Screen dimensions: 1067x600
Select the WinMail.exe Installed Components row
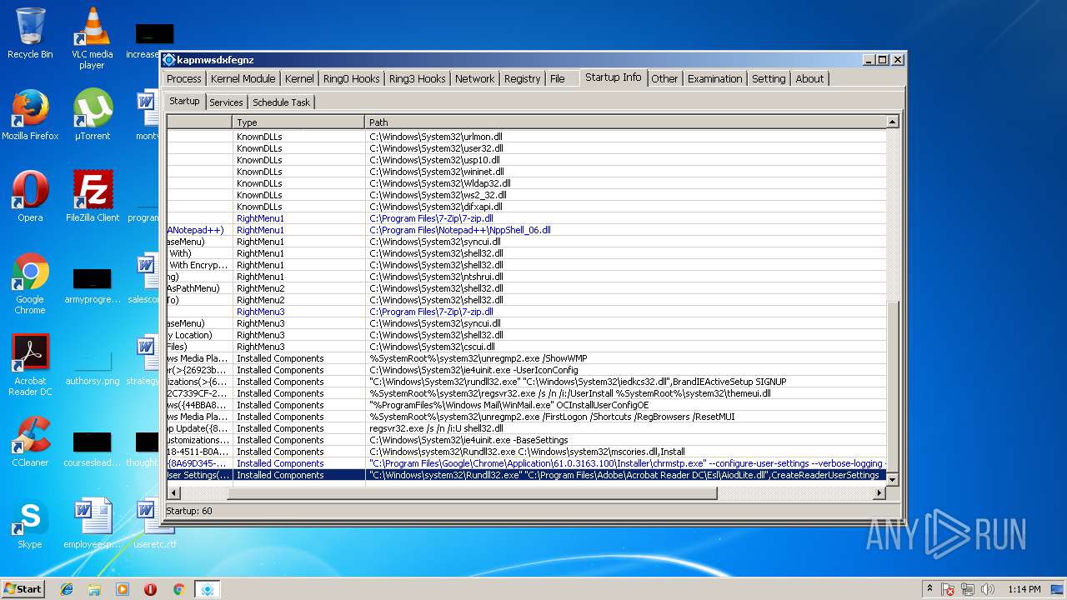[526, 404]
